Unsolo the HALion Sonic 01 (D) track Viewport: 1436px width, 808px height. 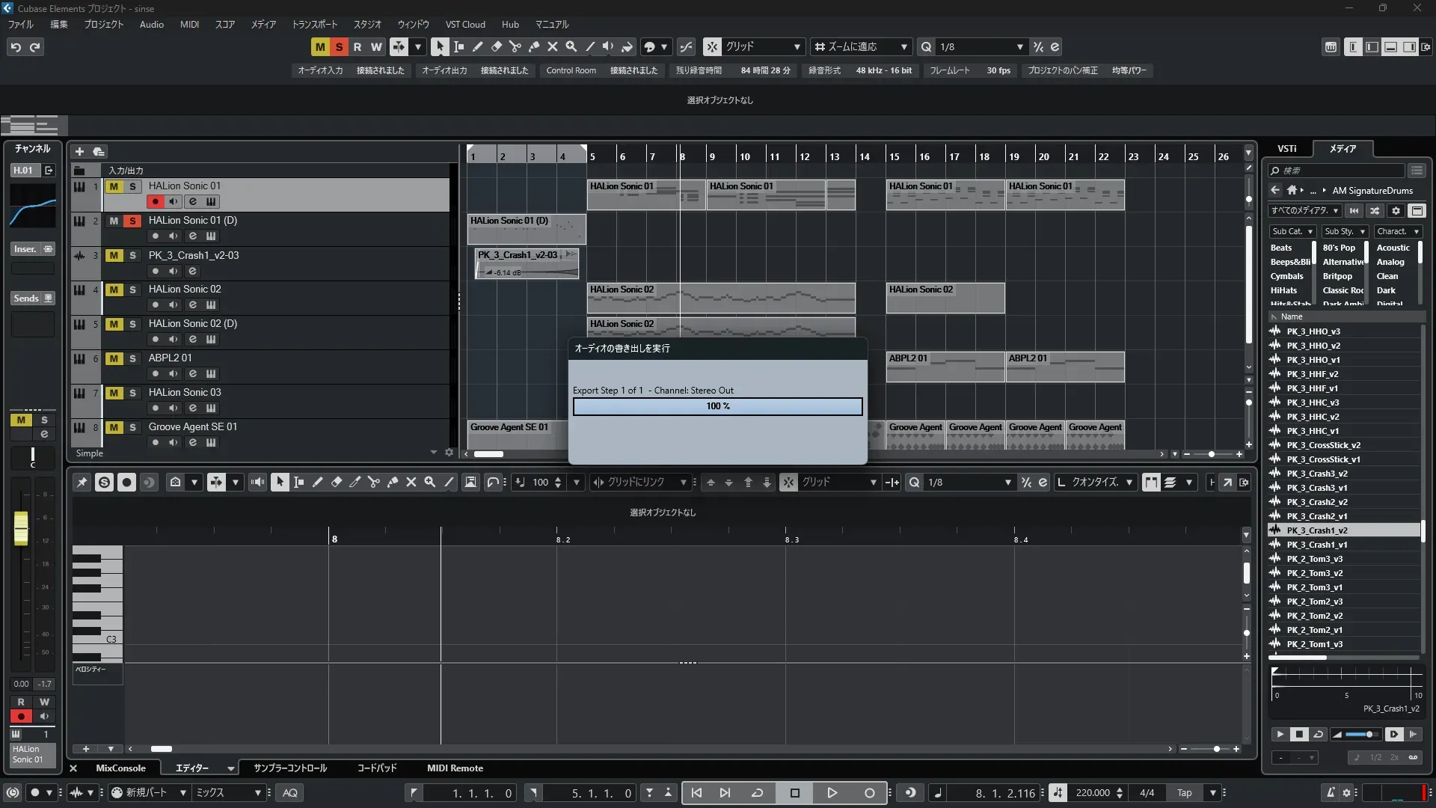(132, 221)
